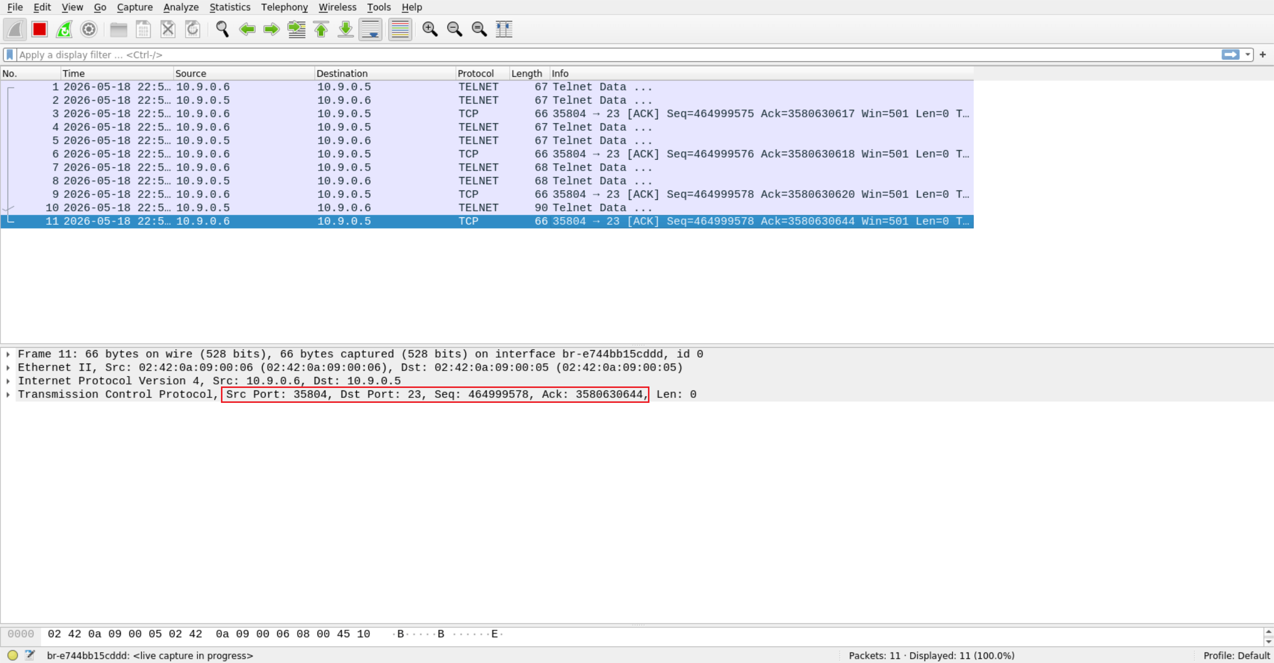1274x663 pixels.
Task: Sort by the Info column header
Action: pyautogui.click(x=761, y=74)
